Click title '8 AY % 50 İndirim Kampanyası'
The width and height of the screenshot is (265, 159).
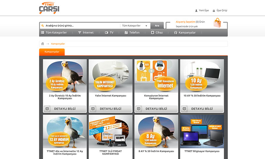point(156,151)
